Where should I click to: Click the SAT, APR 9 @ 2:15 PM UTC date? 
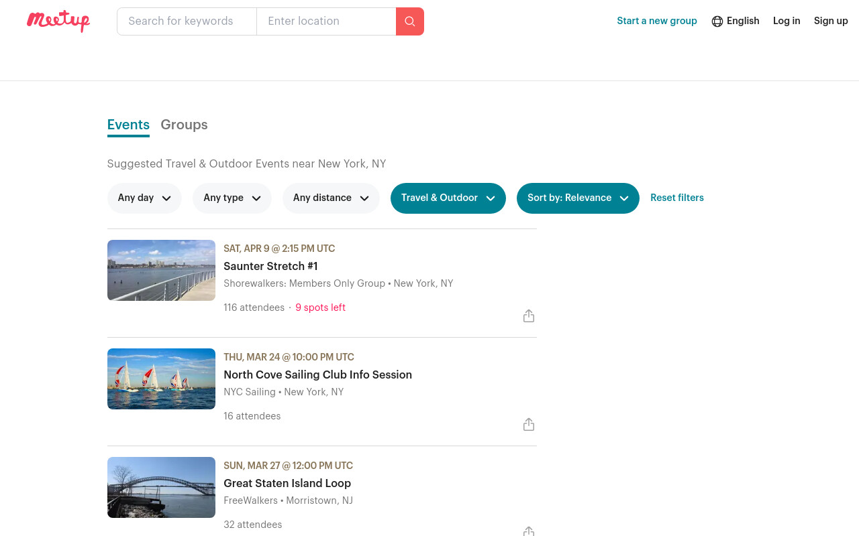point(279,249)
